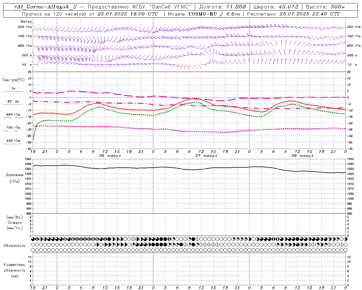Image resolution: width=362 pixels, height=290 pixels.
Task: Click the 26 января date label
Action: point(110,156)
